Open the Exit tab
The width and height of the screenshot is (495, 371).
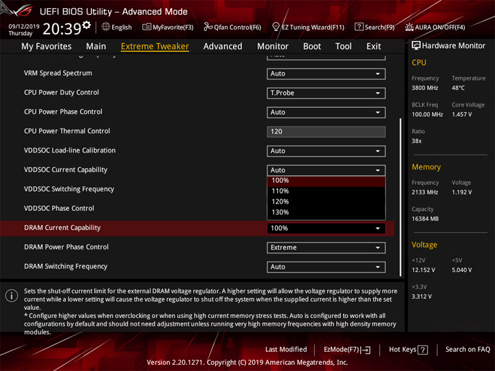coord(373,47)
